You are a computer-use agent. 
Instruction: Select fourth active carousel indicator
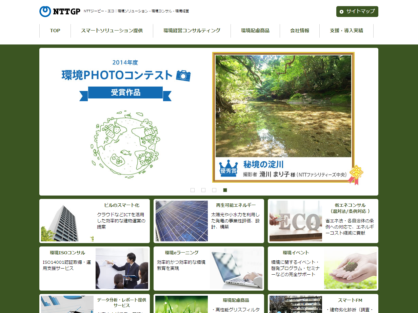(225, 190)
